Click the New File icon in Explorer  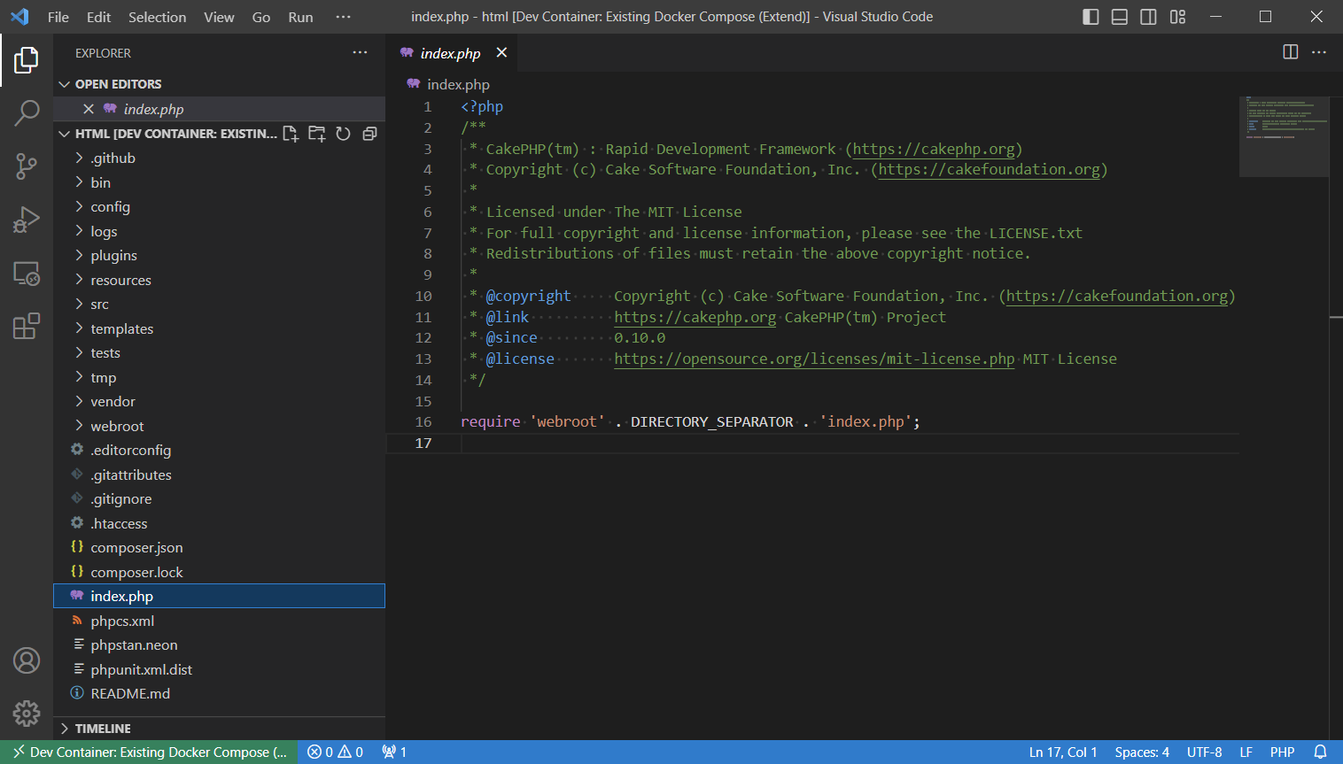pos(291,133)
